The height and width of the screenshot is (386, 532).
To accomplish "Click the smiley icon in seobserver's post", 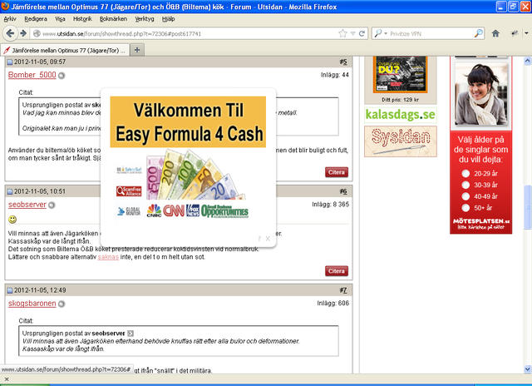I will (x=12, y=220).
